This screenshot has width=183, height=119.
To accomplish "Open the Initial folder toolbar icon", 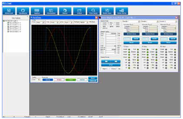I will (79, 11).
